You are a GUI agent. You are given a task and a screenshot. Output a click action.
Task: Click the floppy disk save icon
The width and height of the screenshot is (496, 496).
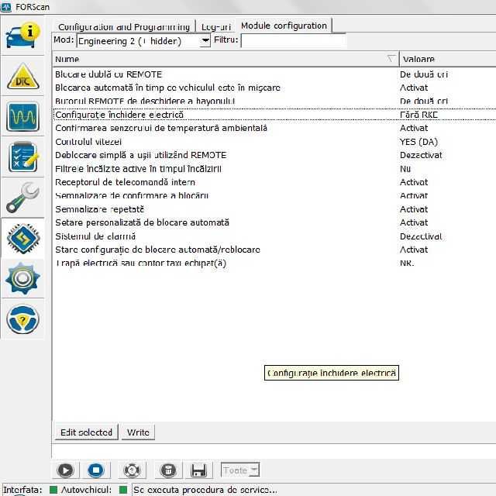tap(199, 470)
